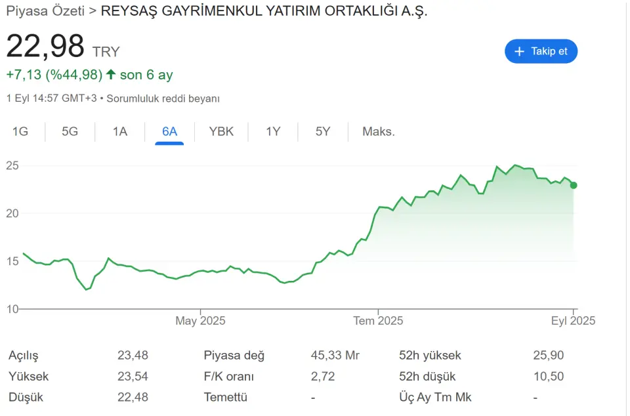The image size is (630, 416).
Task: Click the Düşük value 22,48
Action: tap(133, 397)
